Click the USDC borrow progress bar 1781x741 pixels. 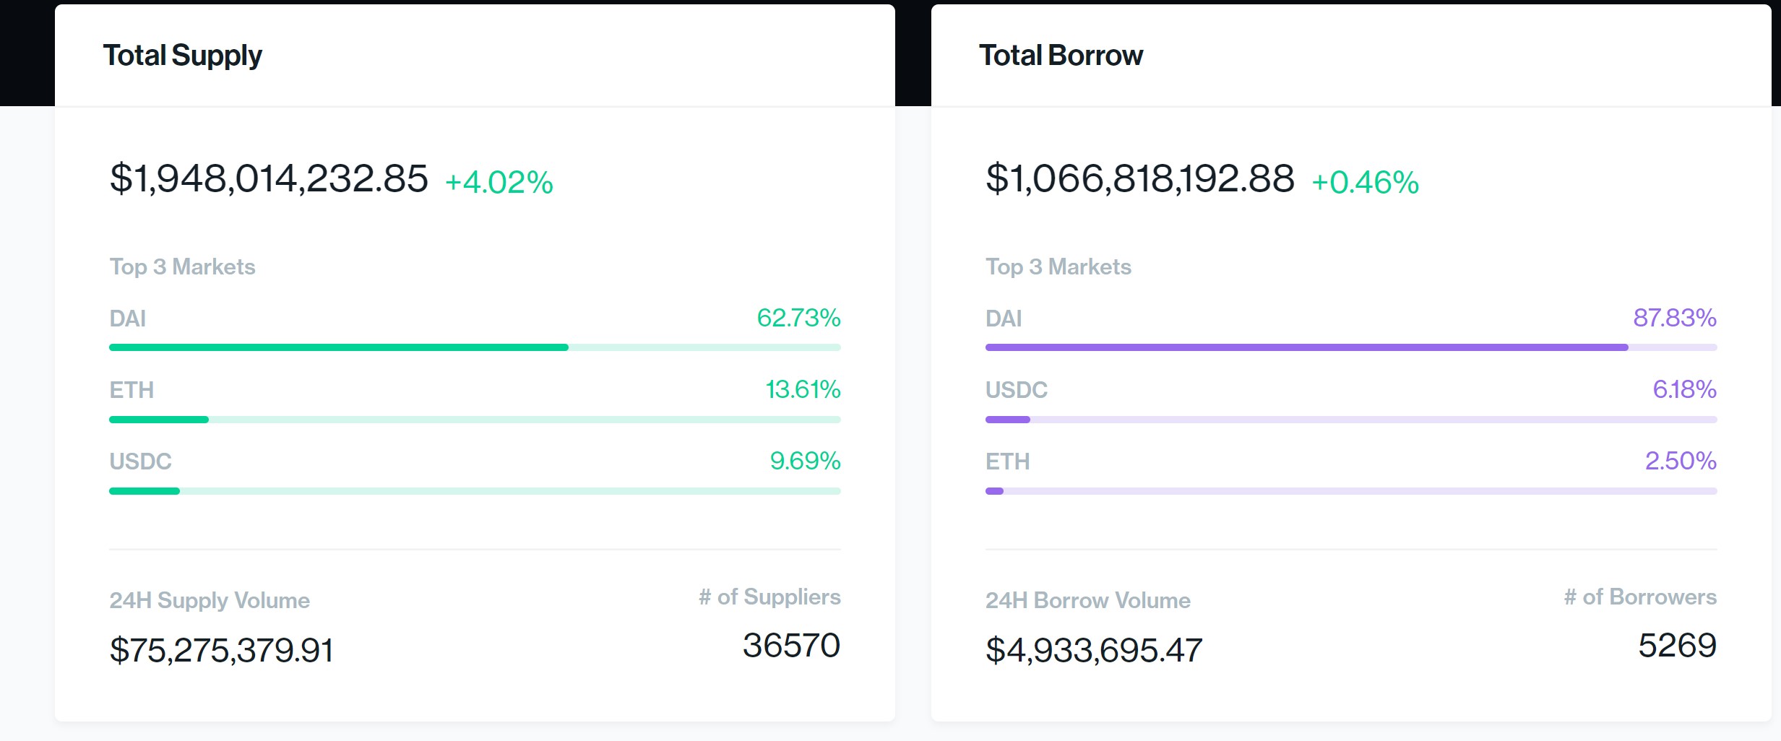coord(1350,420)
